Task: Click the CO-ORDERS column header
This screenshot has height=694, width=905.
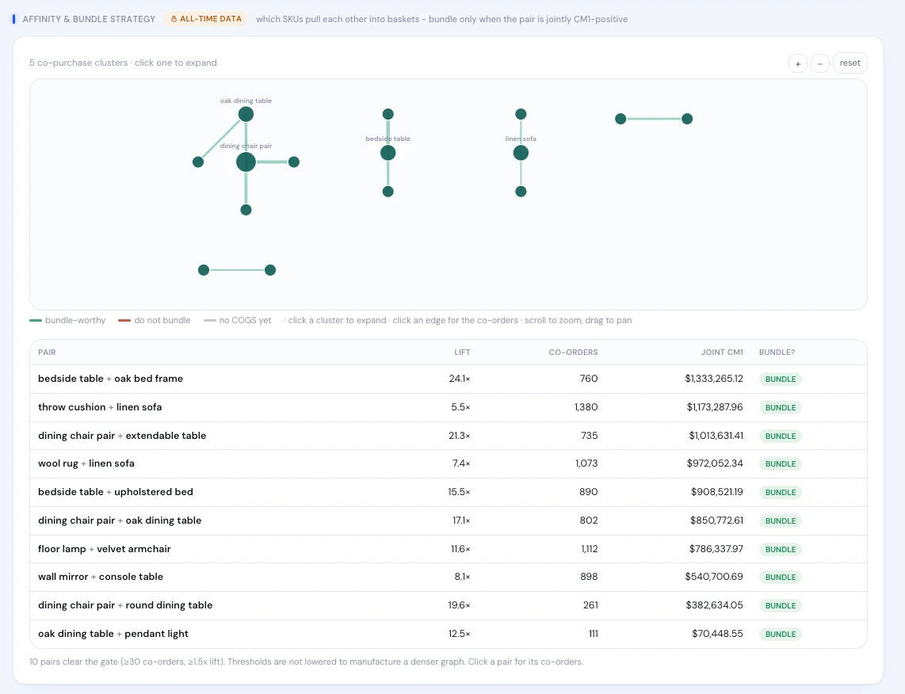Action: (x=573, y=353)
